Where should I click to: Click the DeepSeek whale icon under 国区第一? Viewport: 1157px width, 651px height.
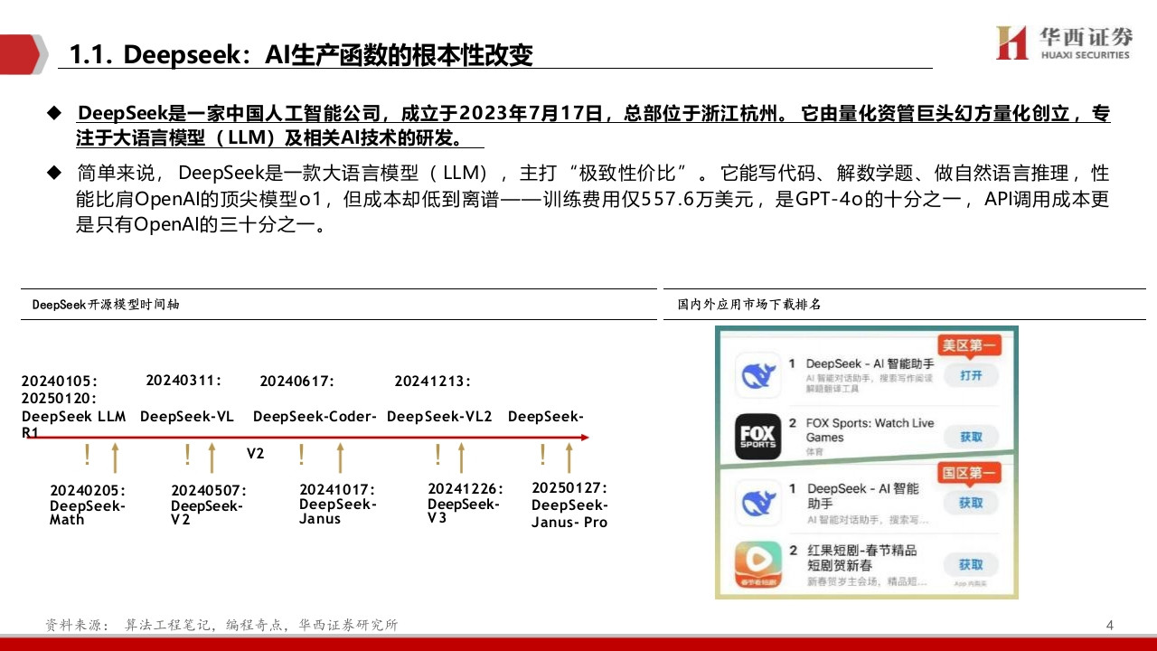(x=758, y=503)
